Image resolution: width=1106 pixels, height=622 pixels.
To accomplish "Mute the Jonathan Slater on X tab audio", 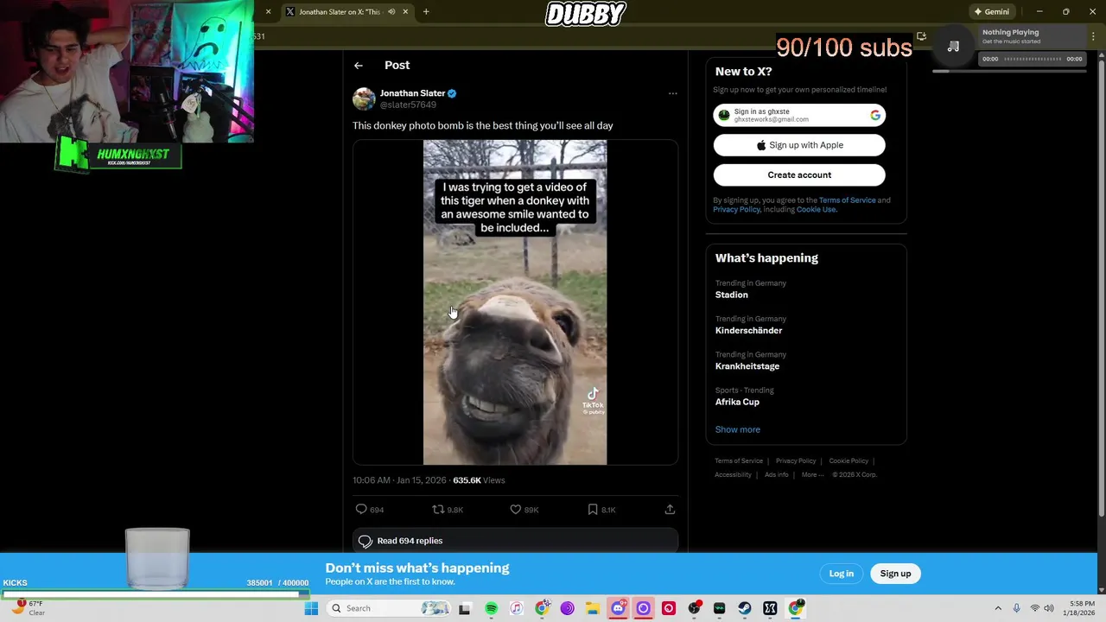I will coord(391,12).
